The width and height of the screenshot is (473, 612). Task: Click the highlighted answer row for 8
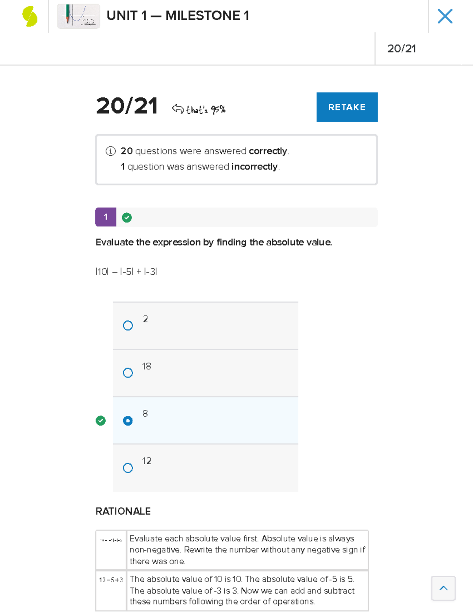pos(205,420)
